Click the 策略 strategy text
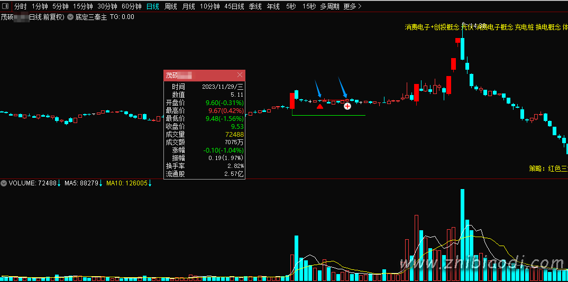Image resolution: width=568 pixels, height=282 pixels. click(x=548, y=169)
